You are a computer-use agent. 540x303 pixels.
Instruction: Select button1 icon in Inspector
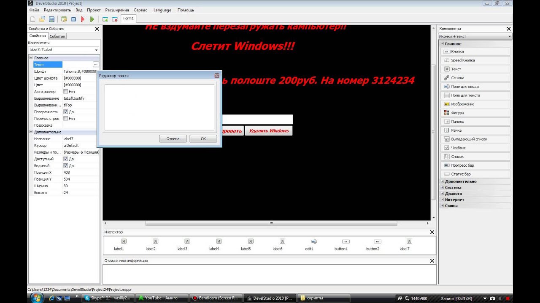[x=346, y=241]
